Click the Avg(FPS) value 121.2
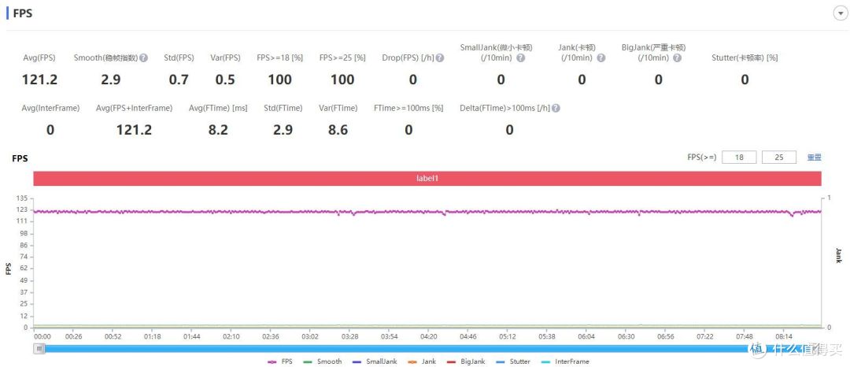Image resolution: width=850 pixels, height=367 pixels. [x=39, y=80]
